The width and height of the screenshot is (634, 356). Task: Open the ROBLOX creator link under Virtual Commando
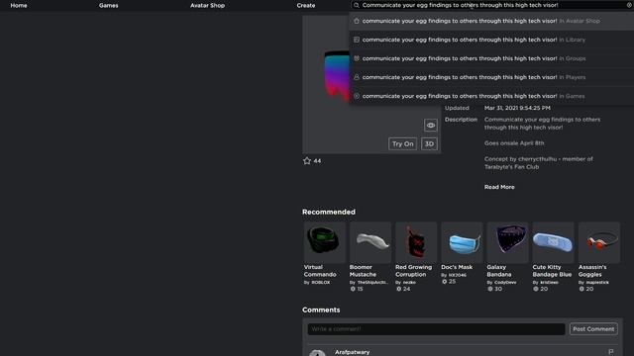[321, 283]
